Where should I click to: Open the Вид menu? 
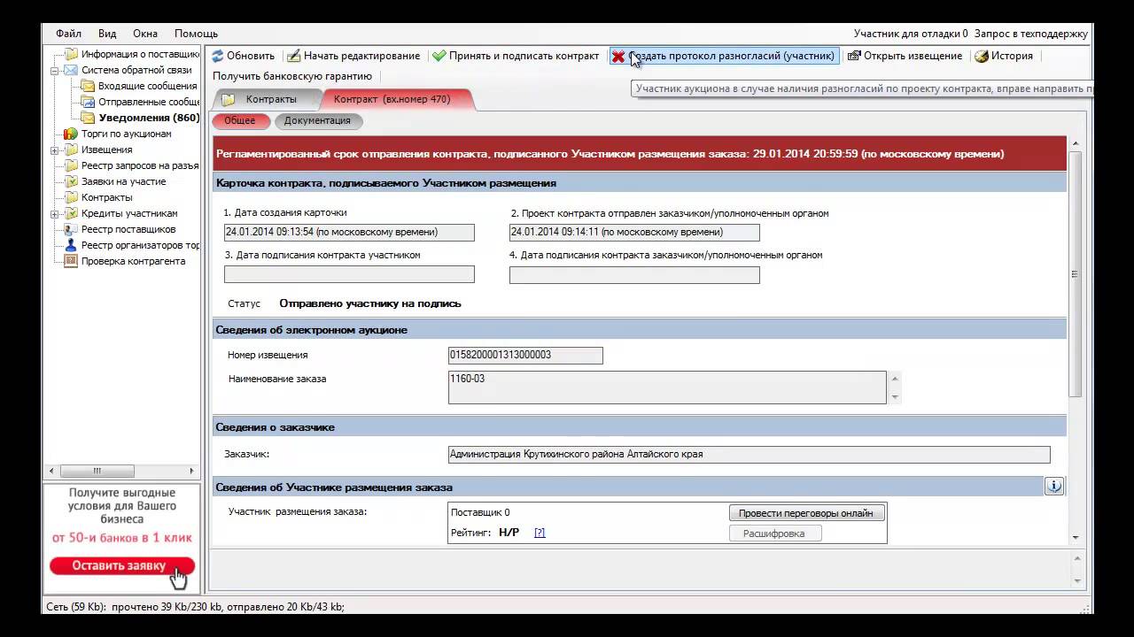(x=107, y=34)
